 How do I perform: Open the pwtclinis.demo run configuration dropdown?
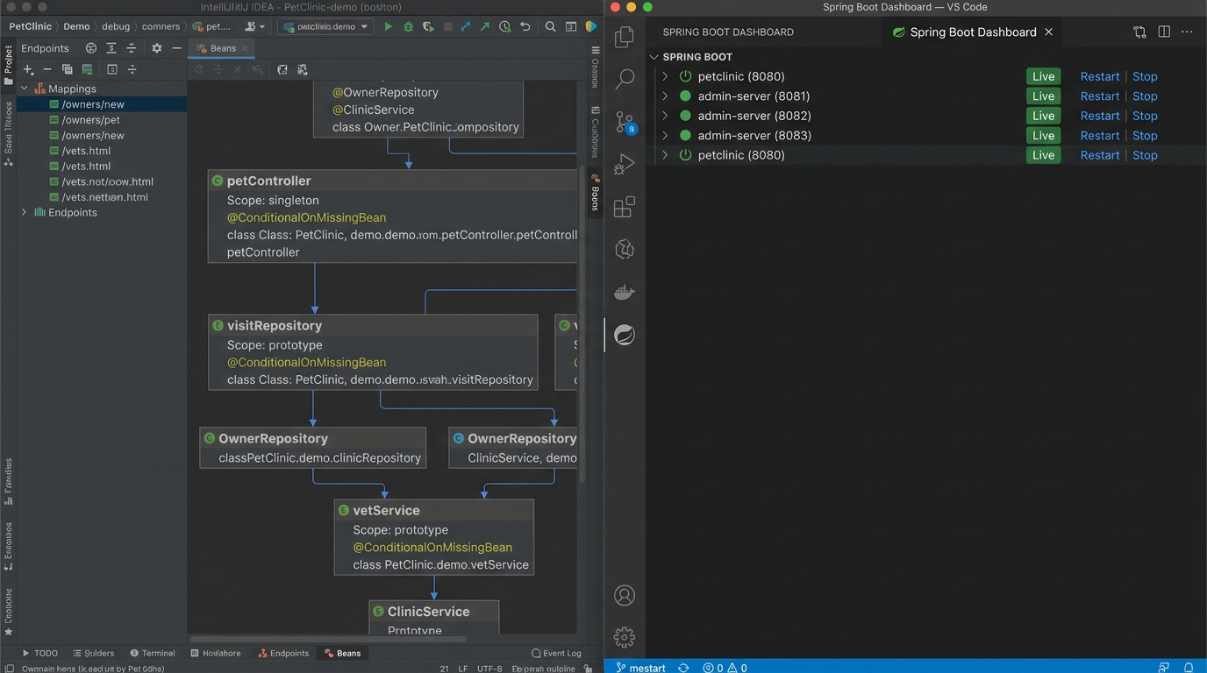tap(325, 27)
